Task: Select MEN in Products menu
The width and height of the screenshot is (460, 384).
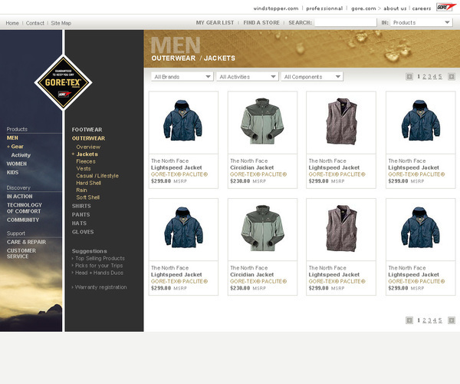Action: tap(12, 137)
